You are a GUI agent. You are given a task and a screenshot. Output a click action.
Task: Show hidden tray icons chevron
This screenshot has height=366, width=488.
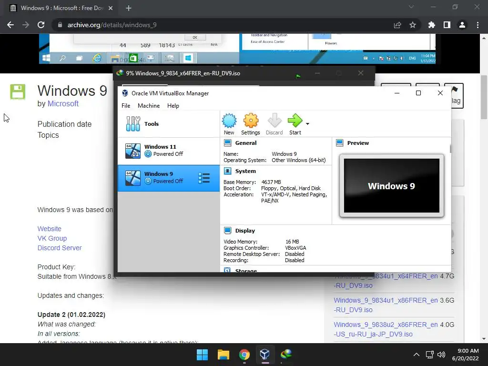[x=417, y=355]
